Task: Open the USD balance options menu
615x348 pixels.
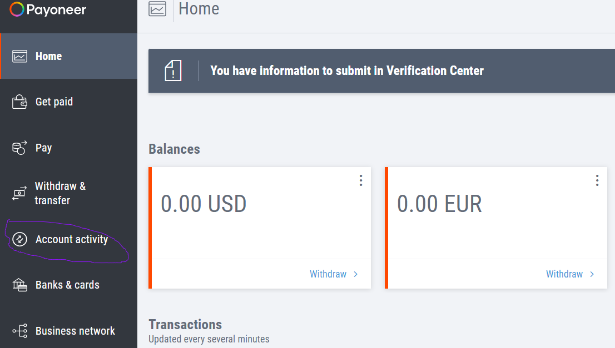Action: tap(360, 180)
